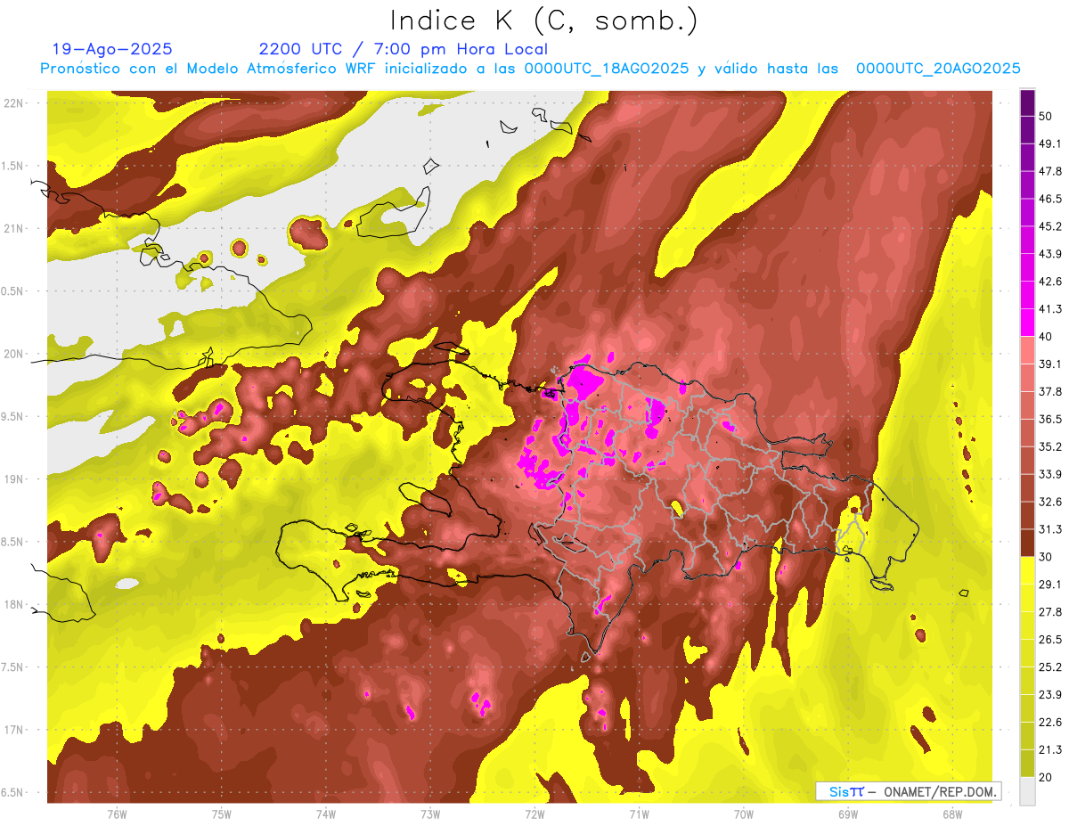Click the '0000UTC_20AGO2025' valid-until time

click(938, 69)
